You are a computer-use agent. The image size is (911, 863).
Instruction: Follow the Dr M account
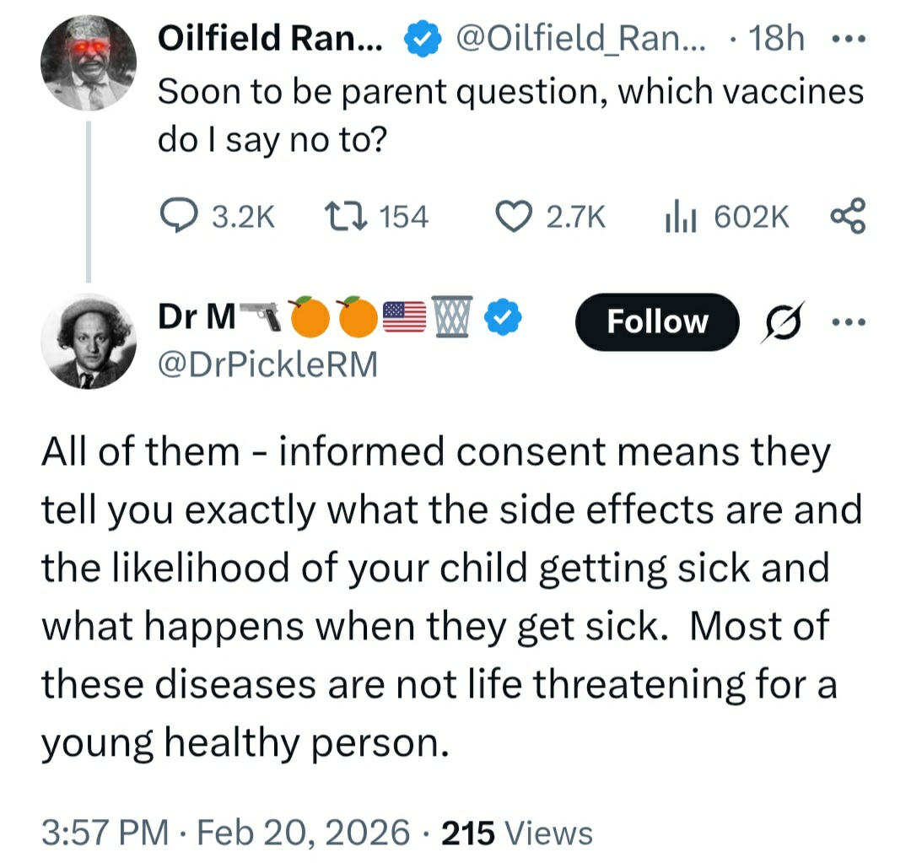click(657, 321)
